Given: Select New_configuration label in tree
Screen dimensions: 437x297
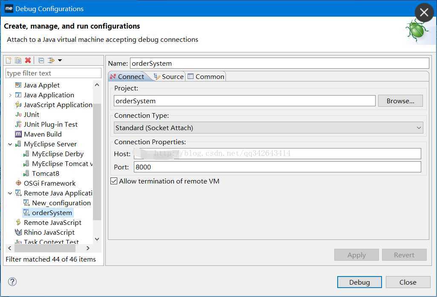Looking at the screenshot, I should (x=61, y=203).
